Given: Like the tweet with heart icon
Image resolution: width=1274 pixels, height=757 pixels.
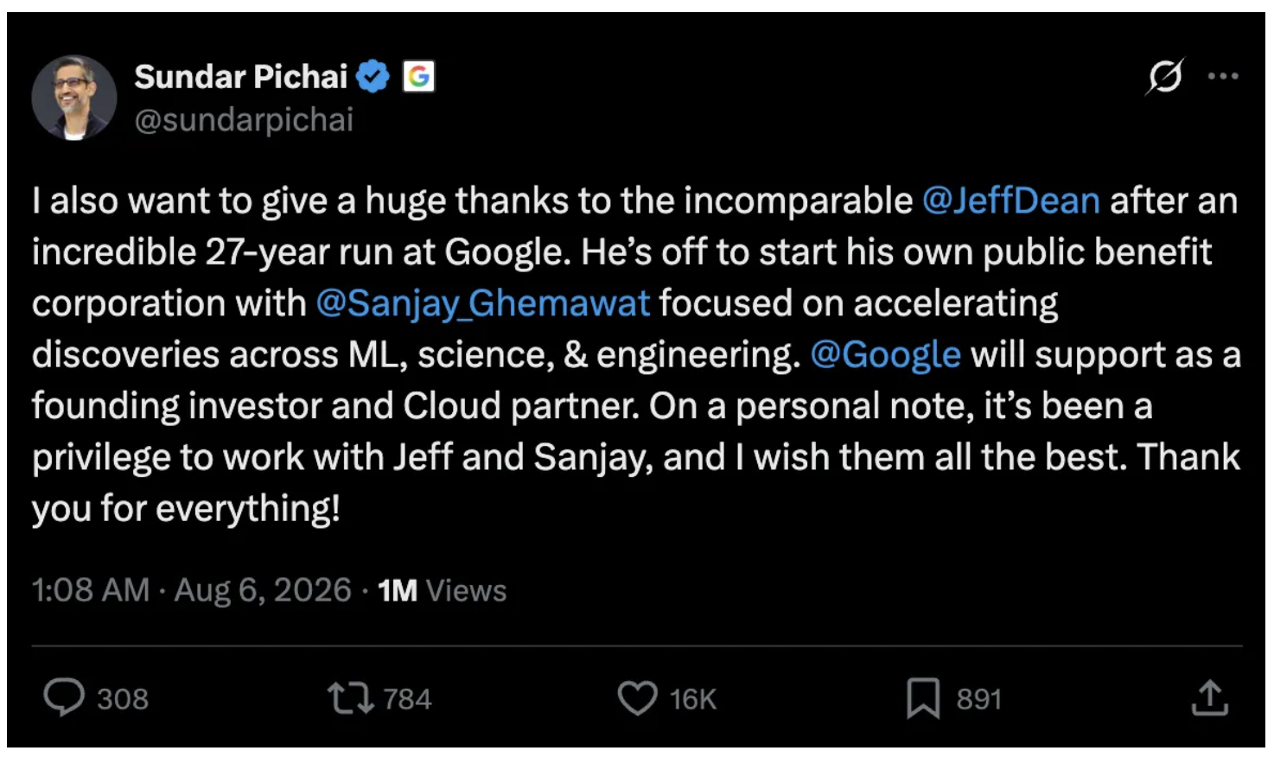Looking at the screenshot, I should (638, 698).
